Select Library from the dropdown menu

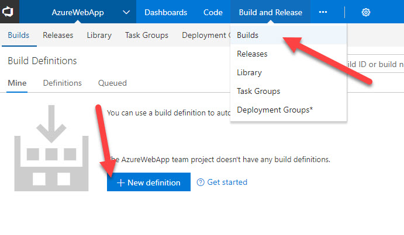(249, 72)
